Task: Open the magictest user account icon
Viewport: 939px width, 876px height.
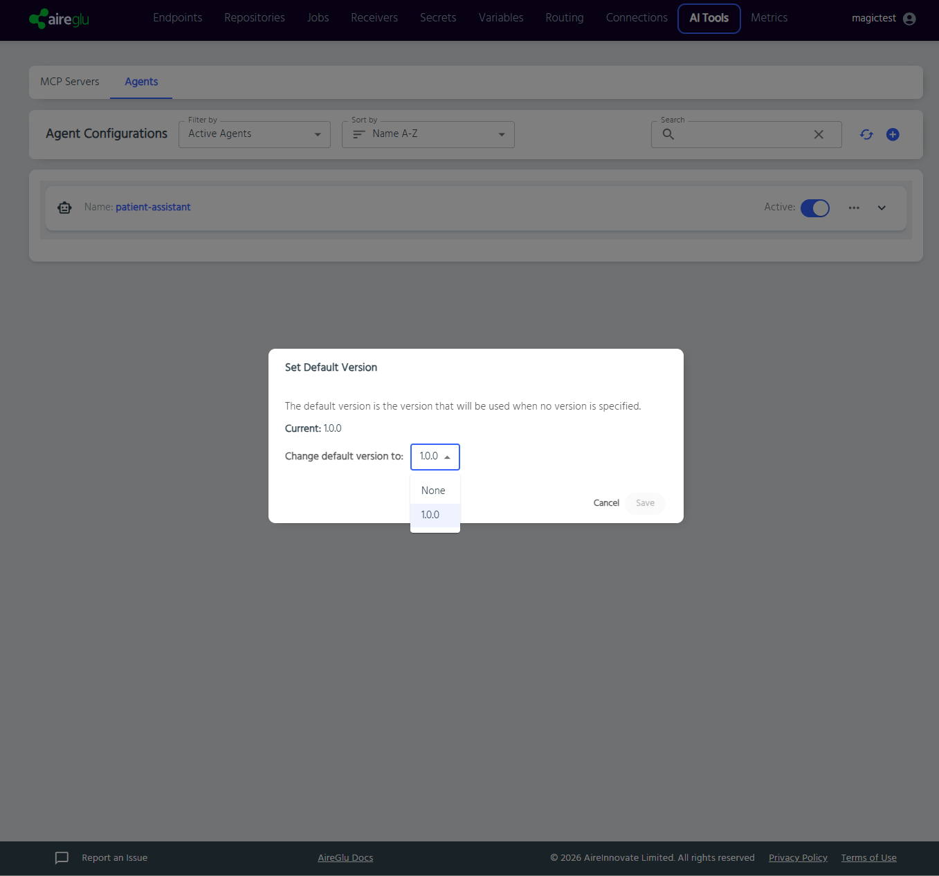Action: pos(909,19)
